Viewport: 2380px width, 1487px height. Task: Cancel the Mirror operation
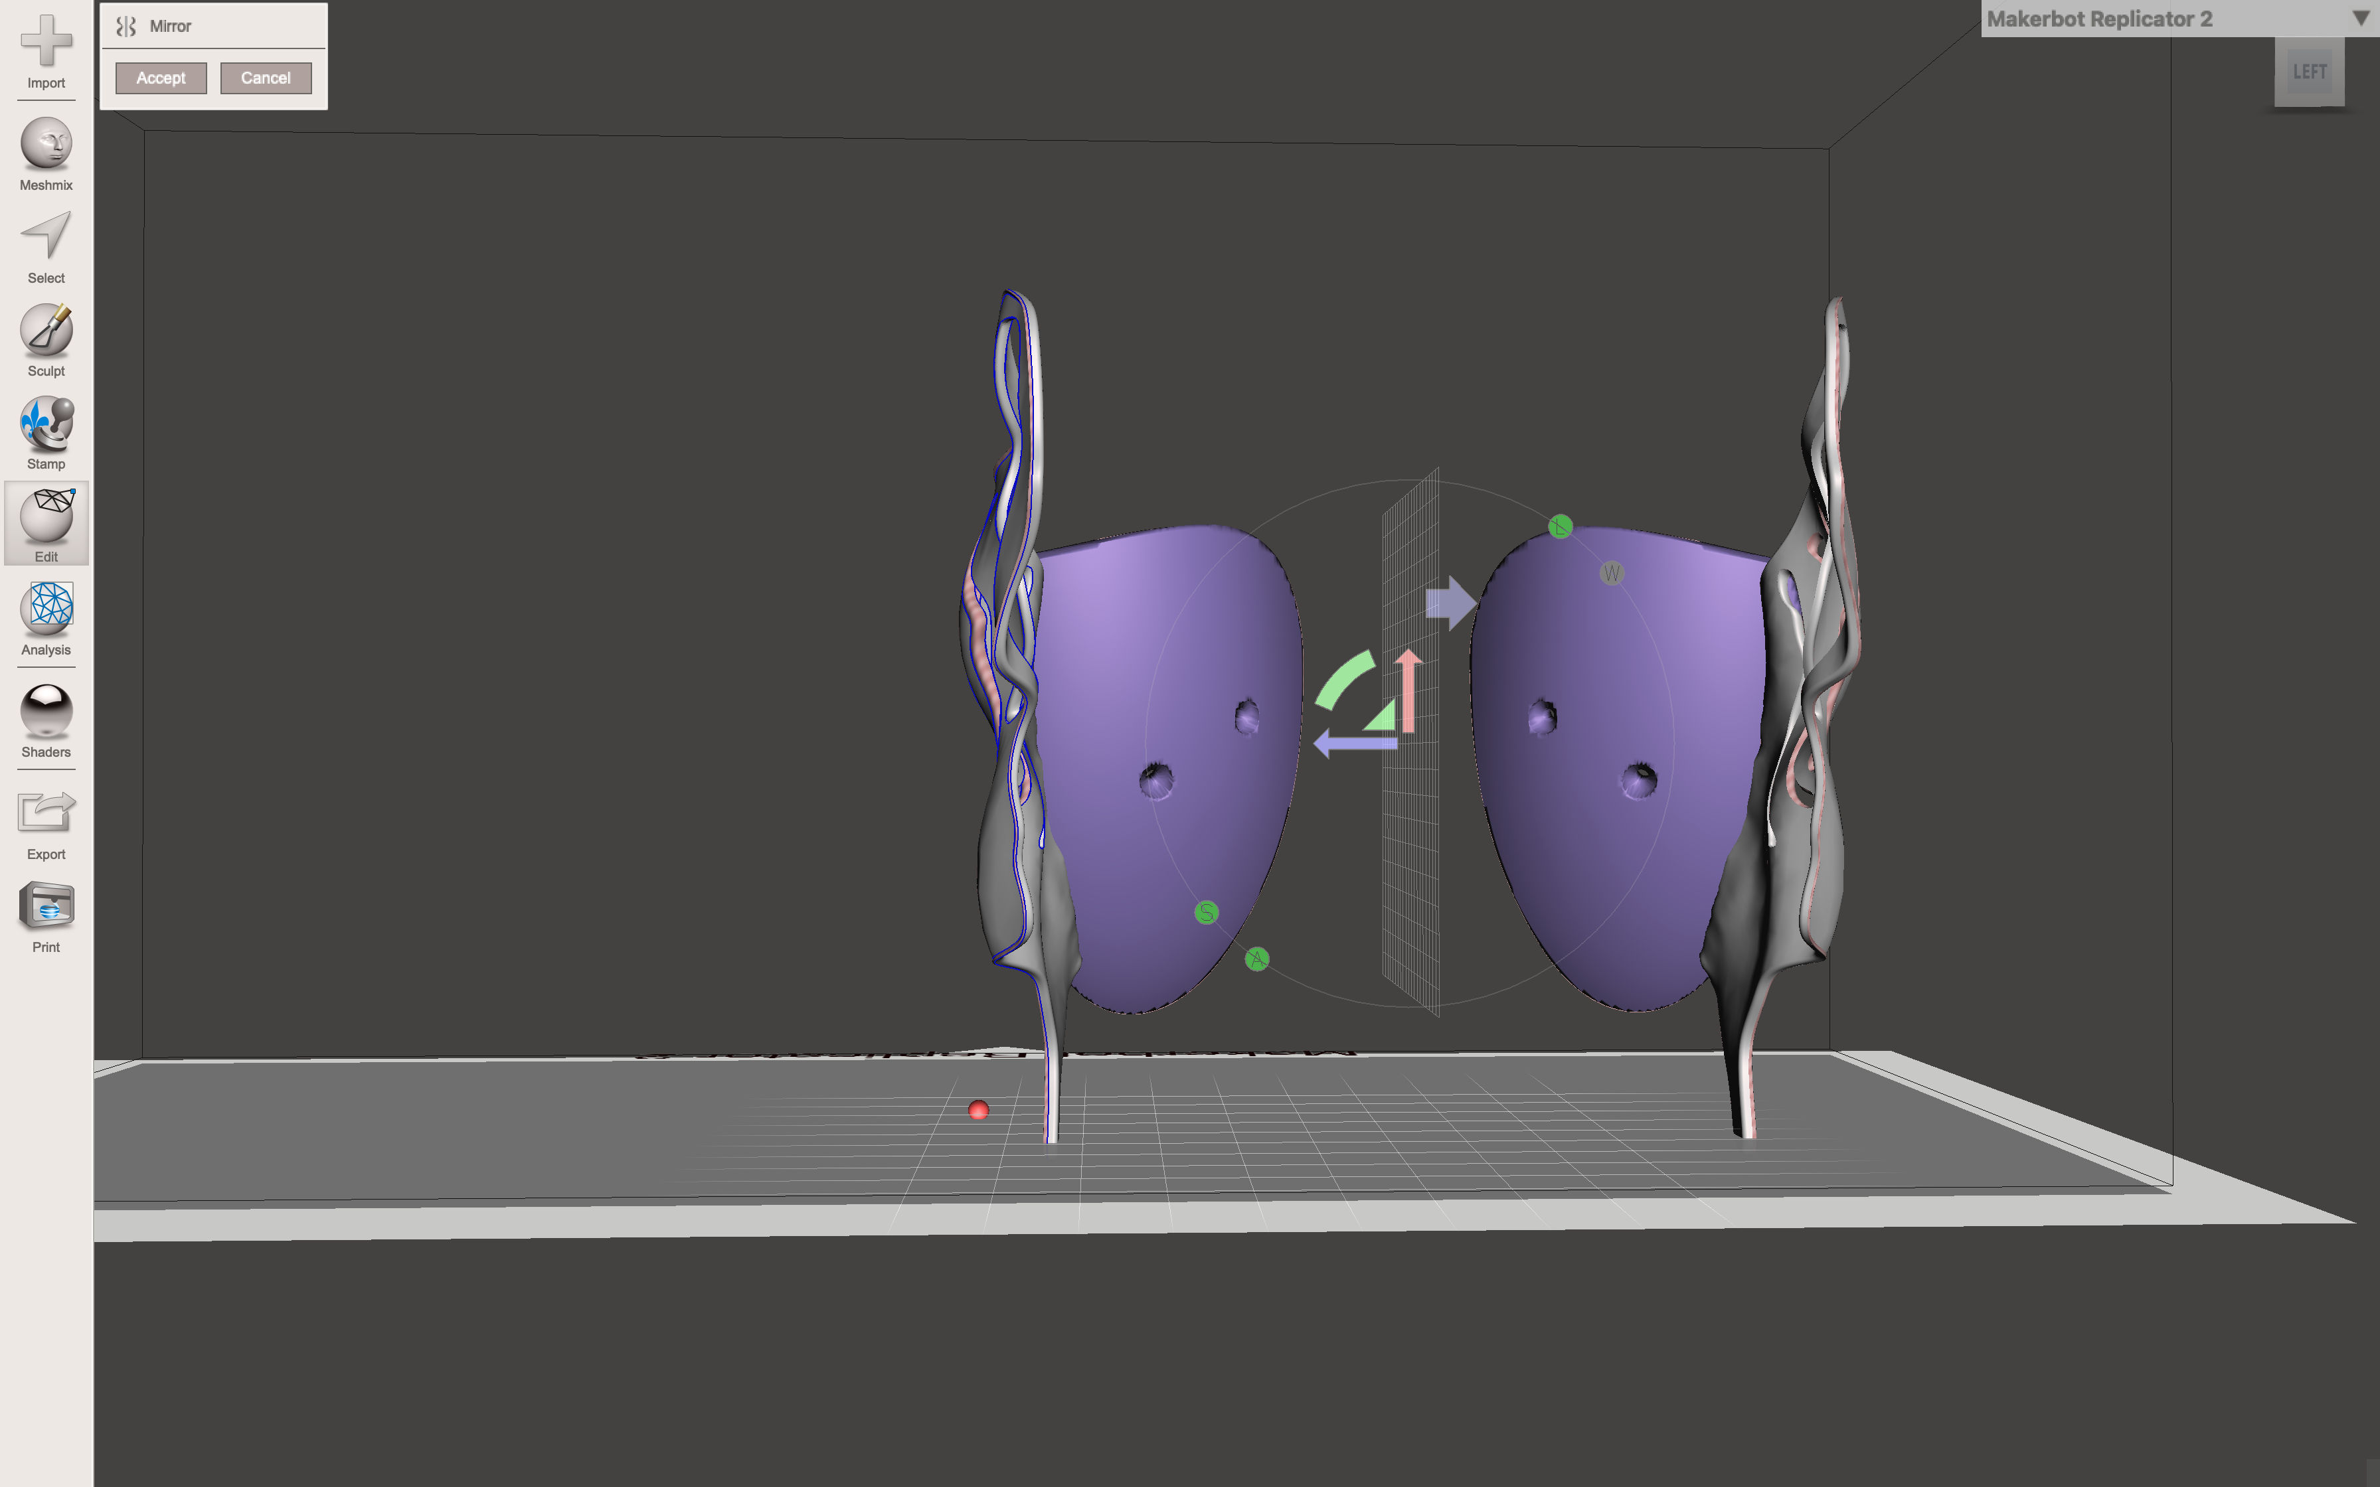(266, 77)
